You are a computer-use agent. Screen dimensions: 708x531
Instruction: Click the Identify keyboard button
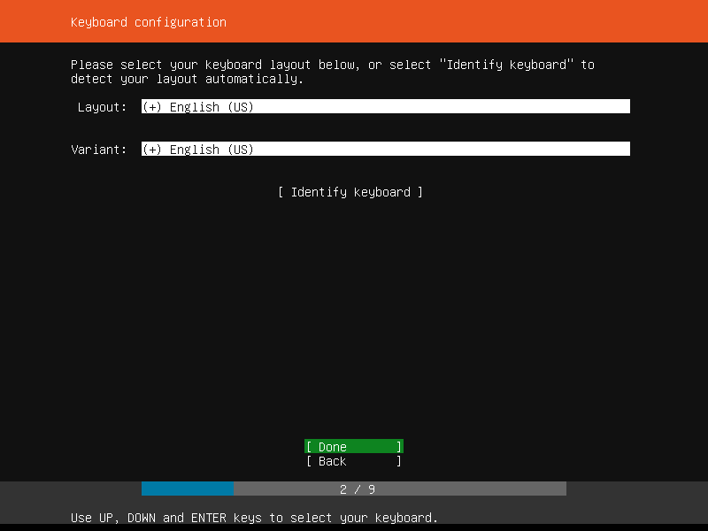click(x=350, y=192)
